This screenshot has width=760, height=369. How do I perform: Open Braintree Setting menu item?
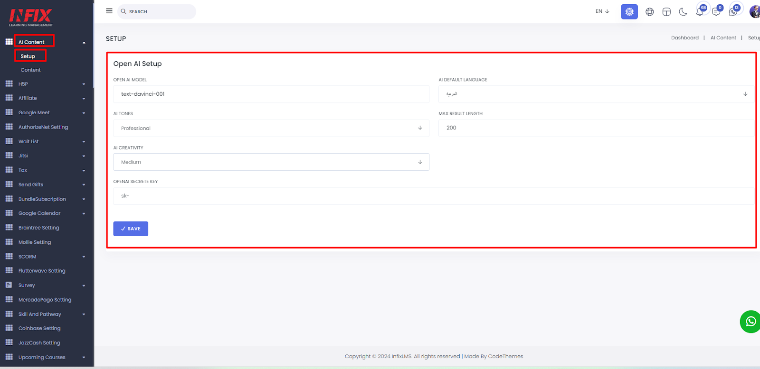click(x=39, y=228)
